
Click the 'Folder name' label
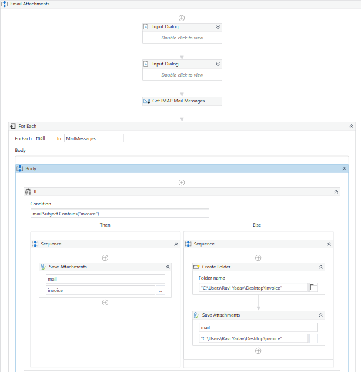pos(212,278)
